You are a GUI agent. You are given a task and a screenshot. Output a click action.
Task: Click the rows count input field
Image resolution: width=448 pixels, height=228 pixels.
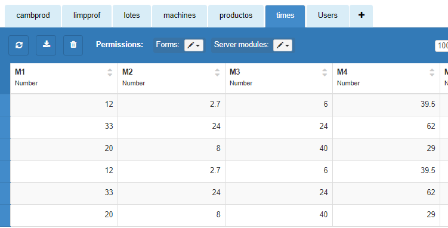pos(441,46)
